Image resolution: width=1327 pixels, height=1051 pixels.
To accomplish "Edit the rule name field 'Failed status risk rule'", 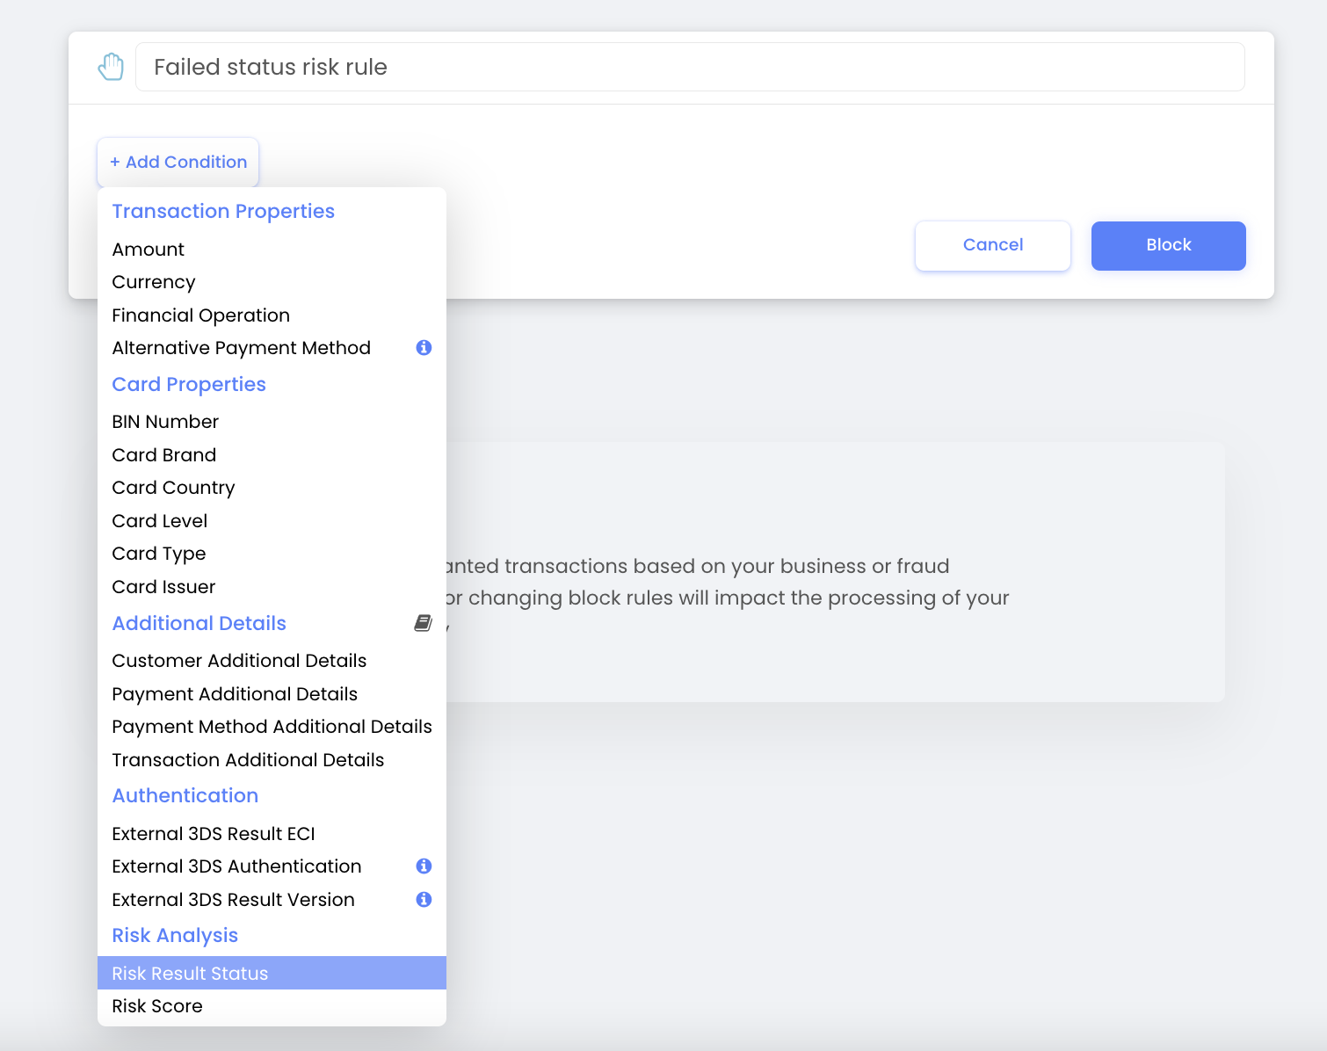I will 690,67.
